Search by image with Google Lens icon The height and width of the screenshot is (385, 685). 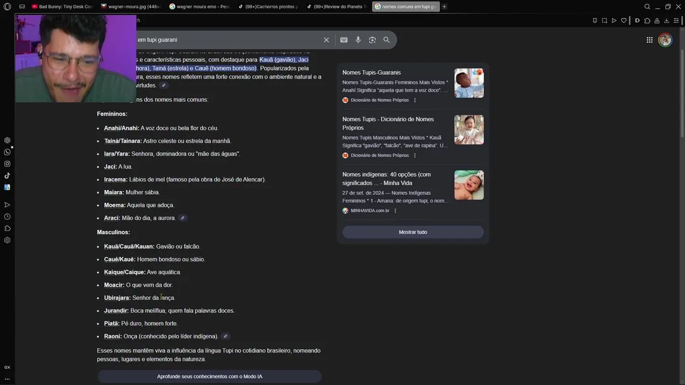pos(372,40)
